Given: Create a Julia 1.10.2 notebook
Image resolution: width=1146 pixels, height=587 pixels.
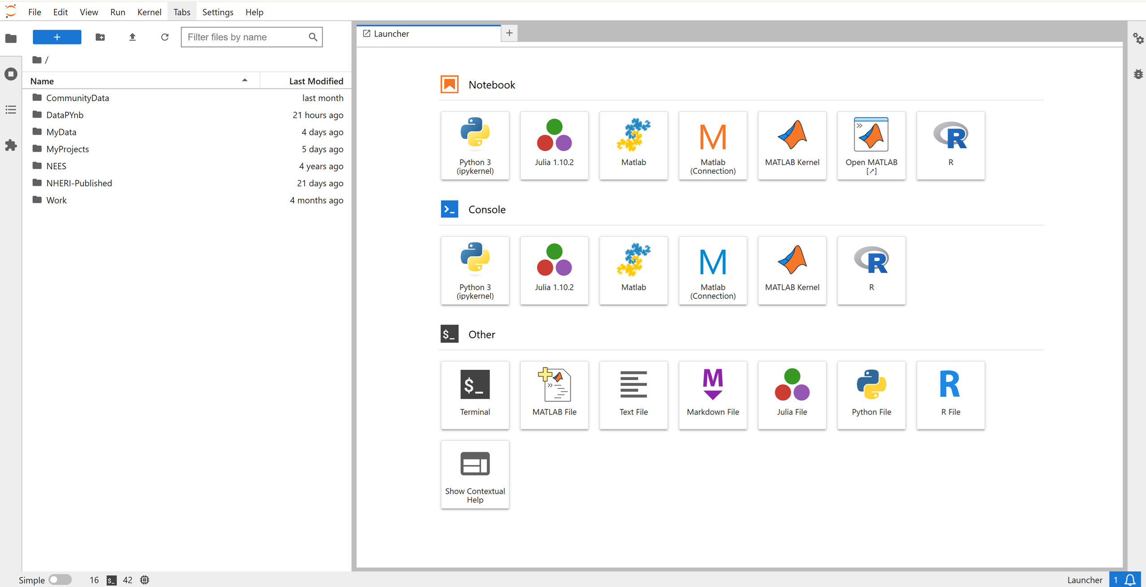Looking at the screenshot, I should coord(554,145).
